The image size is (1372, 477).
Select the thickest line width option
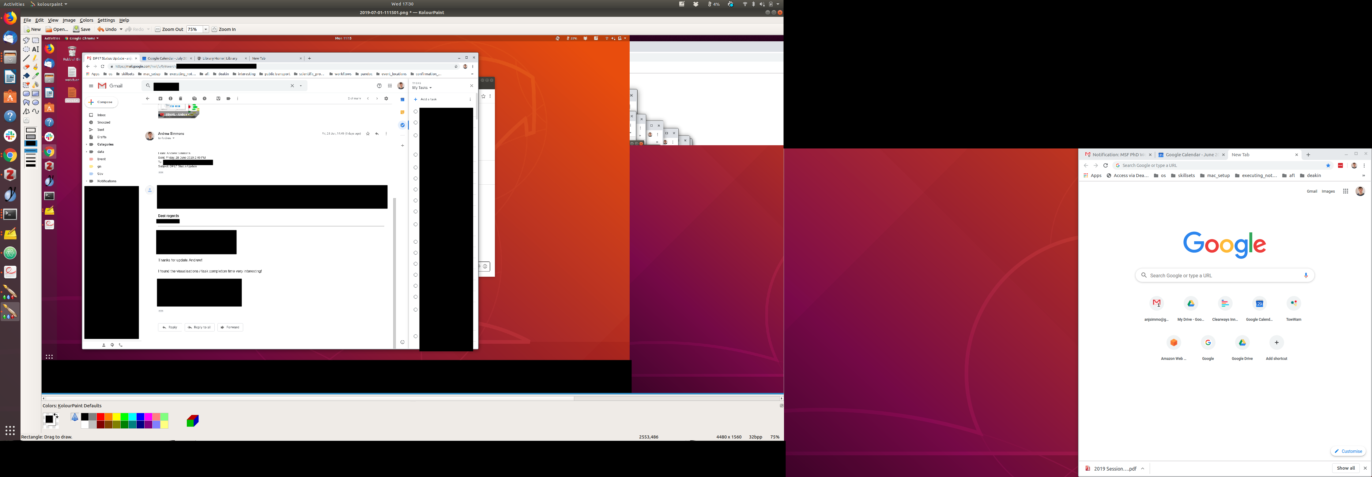[31, 165]
